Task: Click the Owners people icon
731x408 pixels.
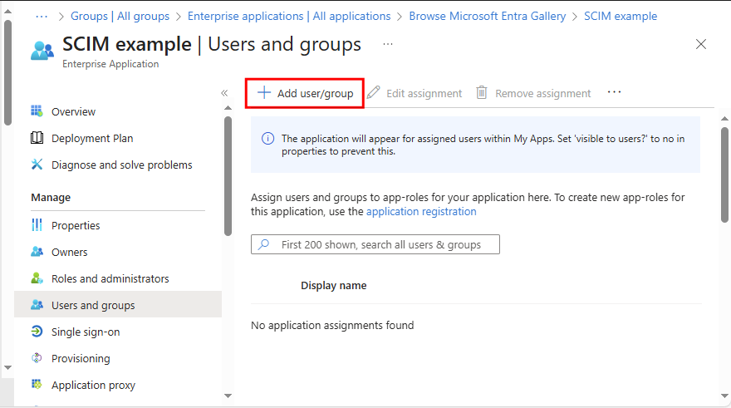Action: [x=37, y=252]
